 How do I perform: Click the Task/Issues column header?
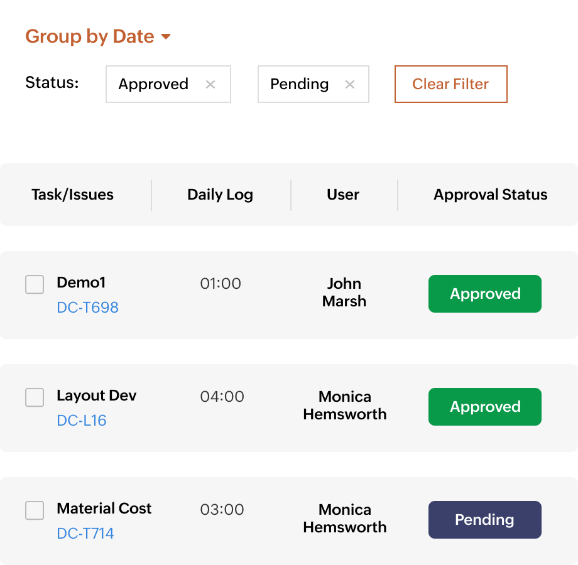point(72,195)
